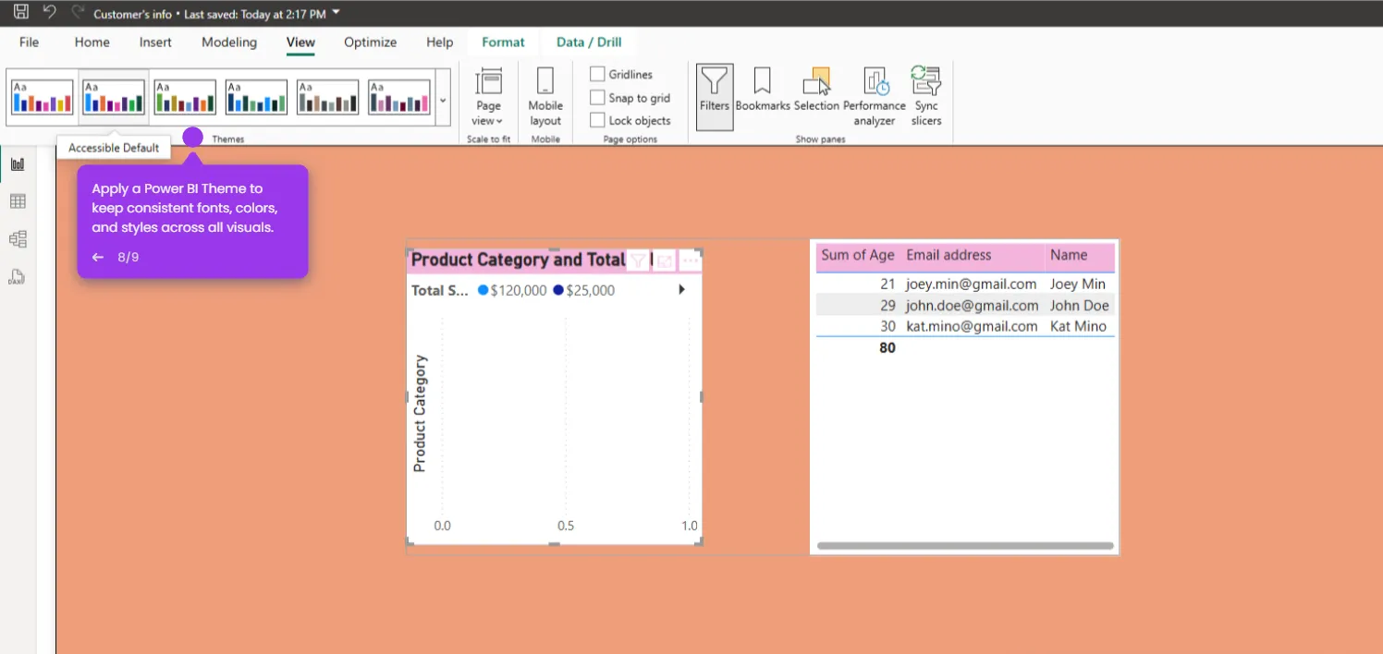The width and height of the screenshot is (1383, 654).
Task: Apply the sixth theme with pink-purple bars
Action: pyautogui.click(x=399, y=97)
